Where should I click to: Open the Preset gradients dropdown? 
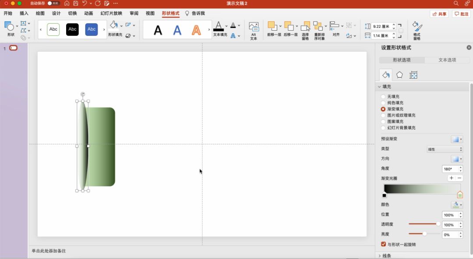click(457, 139)
